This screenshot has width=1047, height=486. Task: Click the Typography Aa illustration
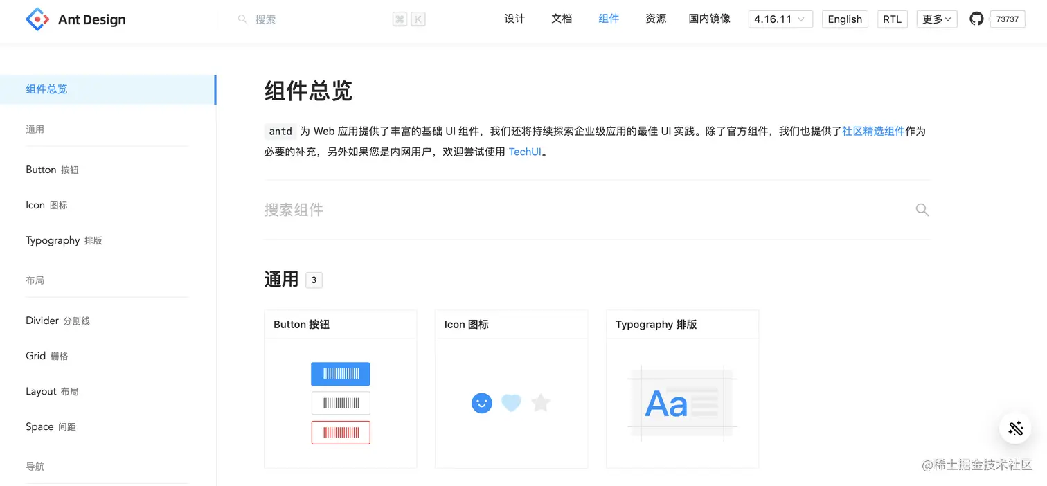point(682,403)
